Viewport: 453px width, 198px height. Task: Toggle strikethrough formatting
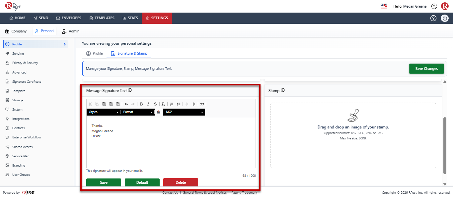click(x=155, y=104)
